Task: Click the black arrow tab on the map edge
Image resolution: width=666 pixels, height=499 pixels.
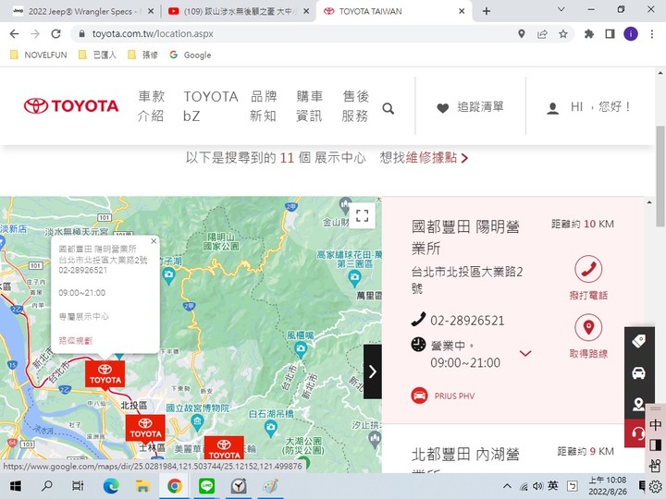Action: 373,371
